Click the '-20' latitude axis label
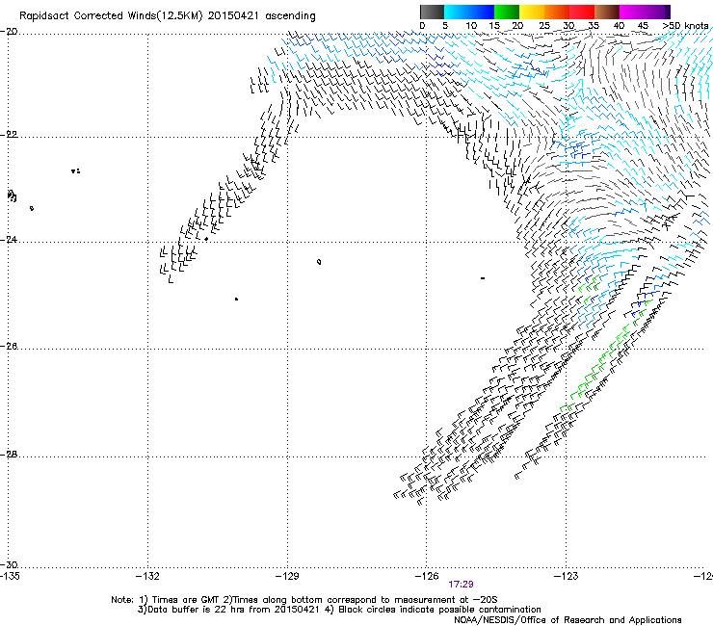The image size is (713, 626). click(x=9, y=32)
